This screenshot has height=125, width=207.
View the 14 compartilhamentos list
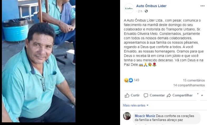[189, 85]
